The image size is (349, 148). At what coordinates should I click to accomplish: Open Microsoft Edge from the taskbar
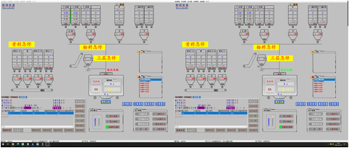pyautogui.click(x=18, y=144)
